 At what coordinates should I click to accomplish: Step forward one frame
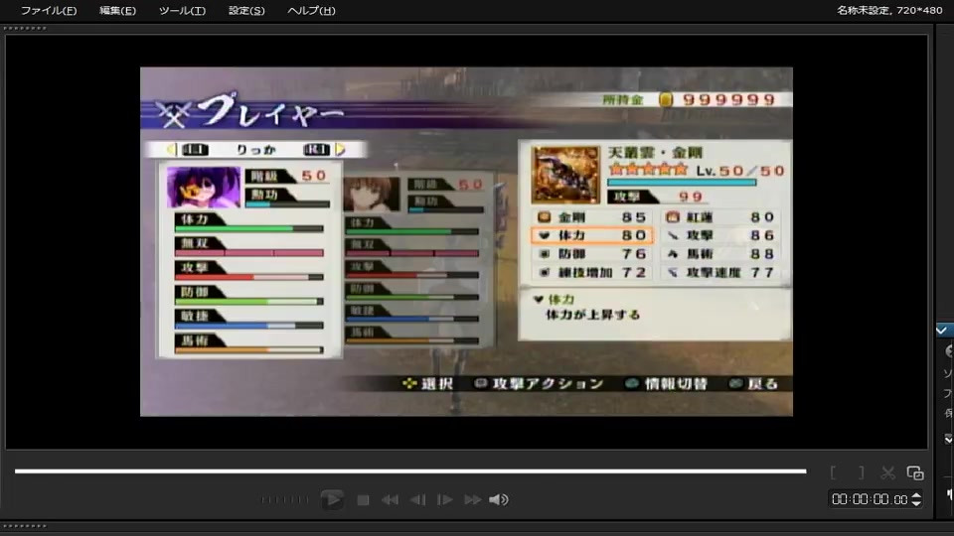pos(445,500)
